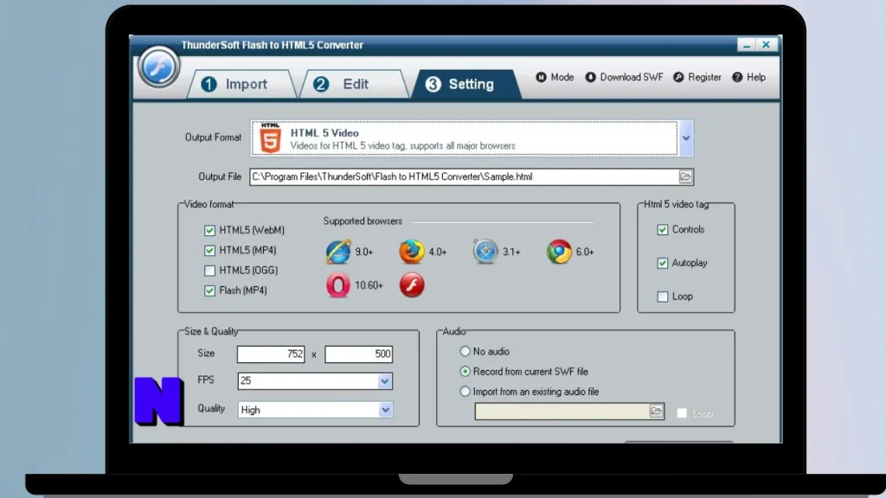Screen dimensions: 886x498
Task: Open the Quality dropdown list
Action: [x=385, y=410]
